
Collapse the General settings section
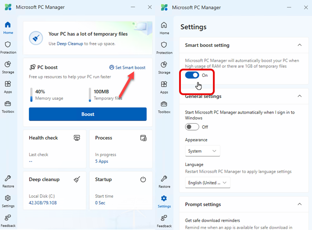tap(300, 96)
